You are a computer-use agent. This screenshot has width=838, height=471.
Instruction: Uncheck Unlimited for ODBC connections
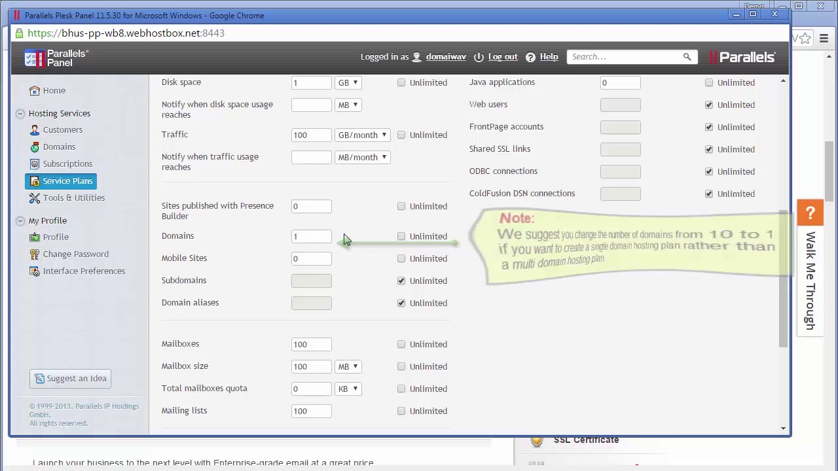[709, 171]
